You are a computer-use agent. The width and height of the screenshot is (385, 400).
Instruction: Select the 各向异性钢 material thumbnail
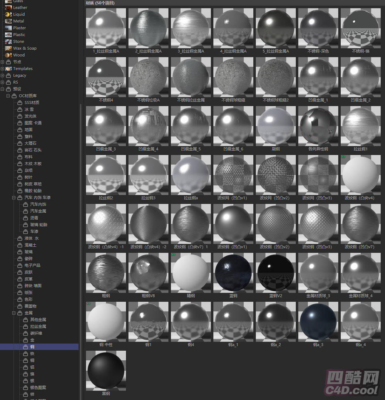pos(318,126)
